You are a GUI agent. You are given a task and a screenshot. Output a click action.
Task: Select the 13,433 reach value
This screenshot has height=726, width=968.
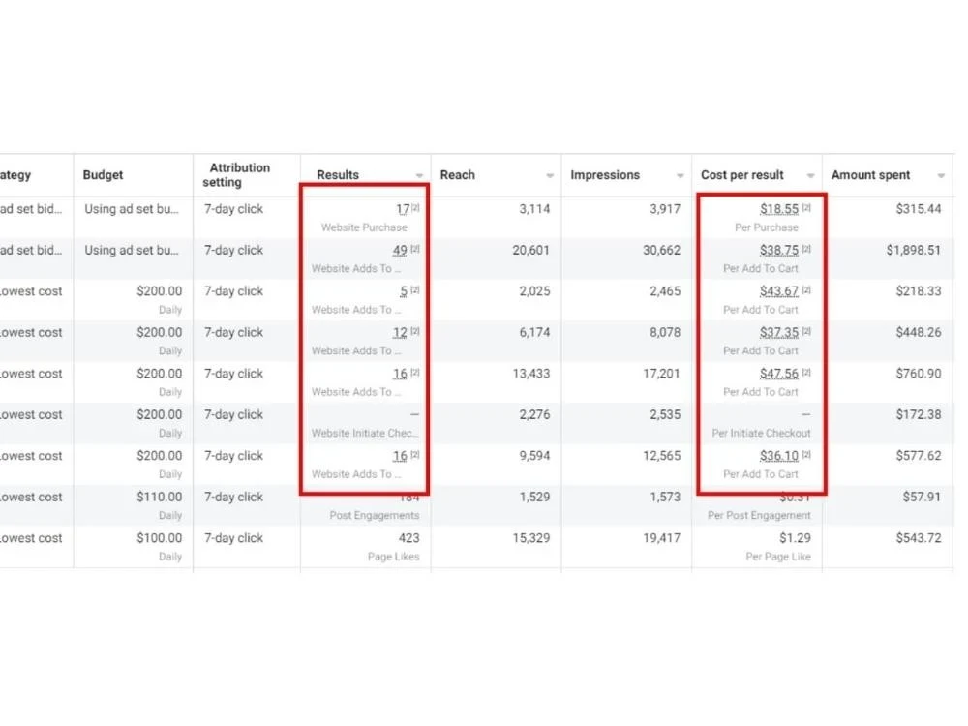pos(530,374)
